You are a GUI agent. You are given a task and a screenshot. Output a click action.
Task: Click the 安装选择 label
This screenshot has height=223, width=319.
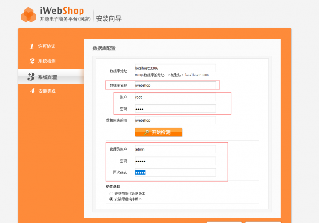(x=113, y=186)
